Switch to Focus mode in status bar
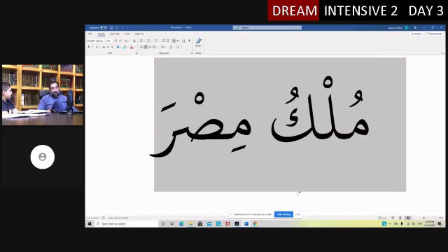Screen dimensions: 448x252 [x=383, y=218]
